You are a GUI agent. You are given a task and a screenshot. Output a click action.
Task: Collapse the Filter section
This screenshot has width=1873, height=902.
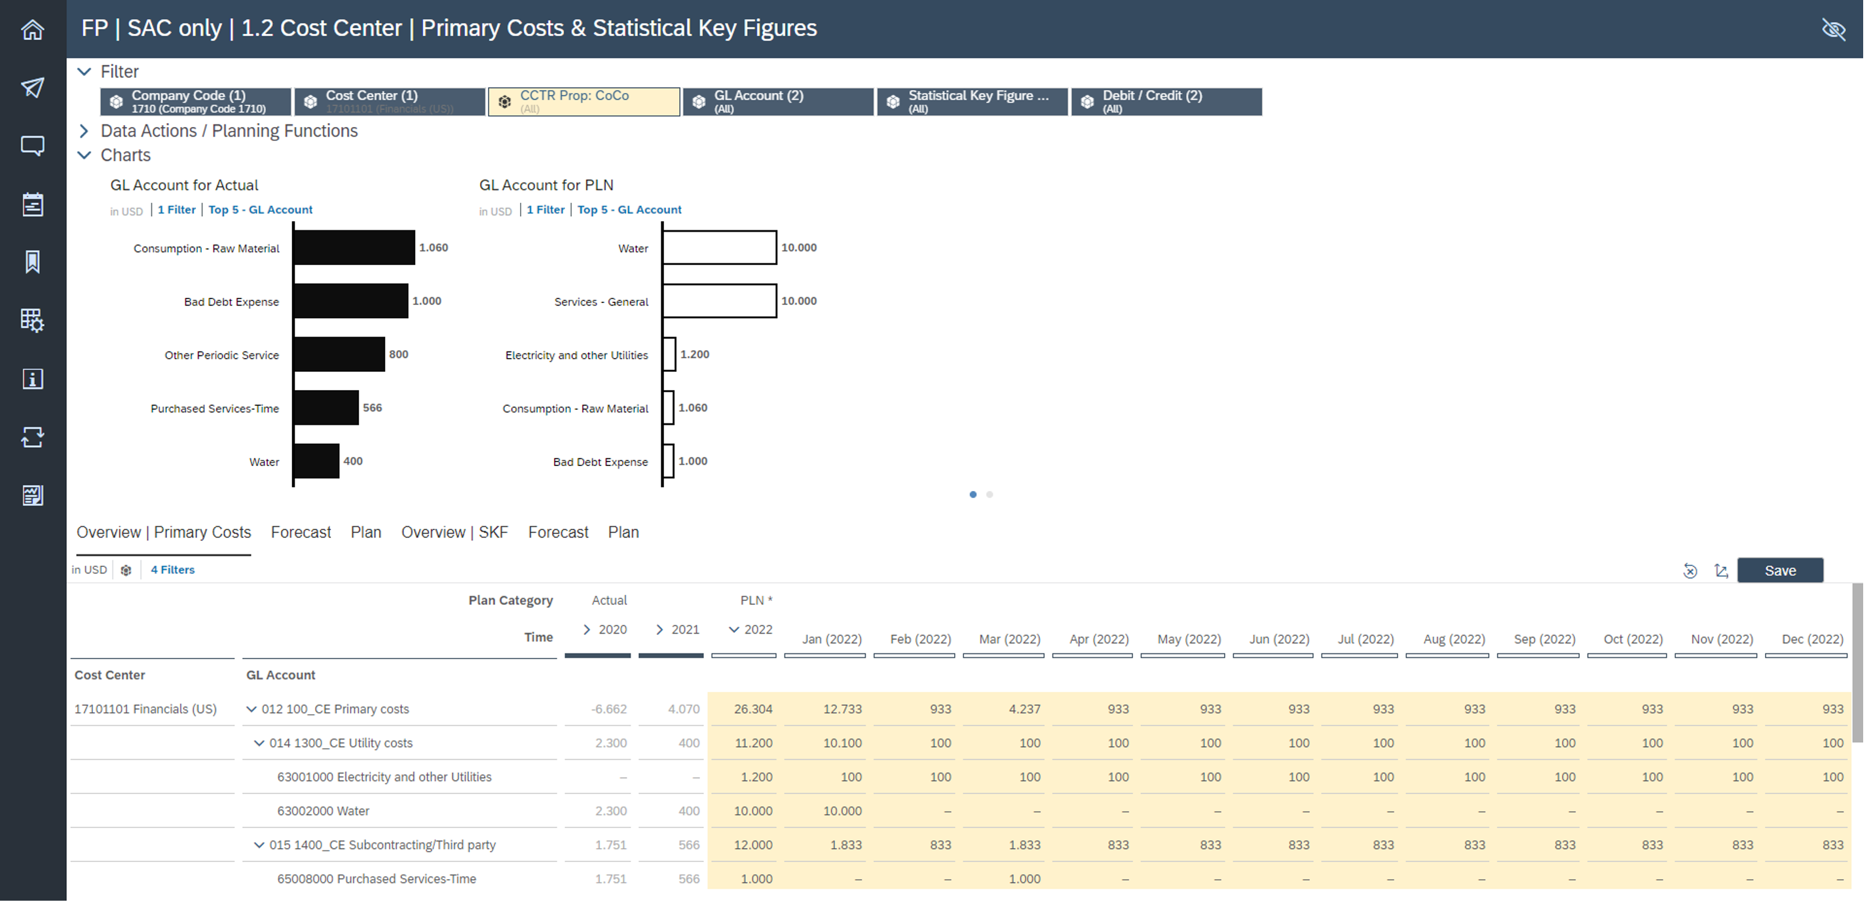tap(84, 71)
